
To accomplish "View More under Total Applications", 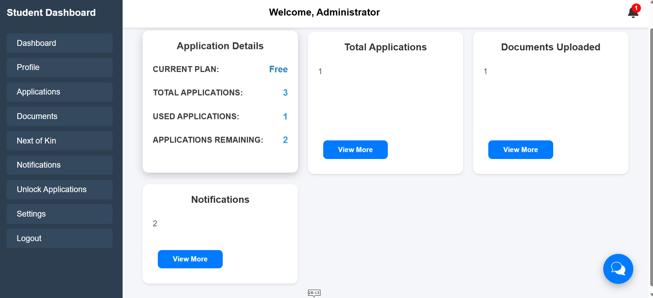I will coord(355,150).
